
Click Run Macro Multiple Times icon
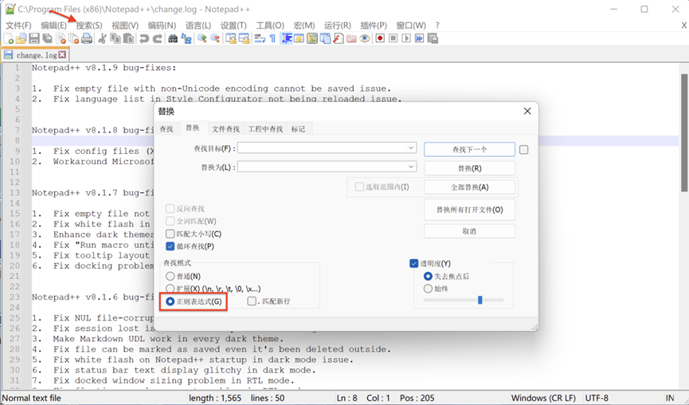420,39
